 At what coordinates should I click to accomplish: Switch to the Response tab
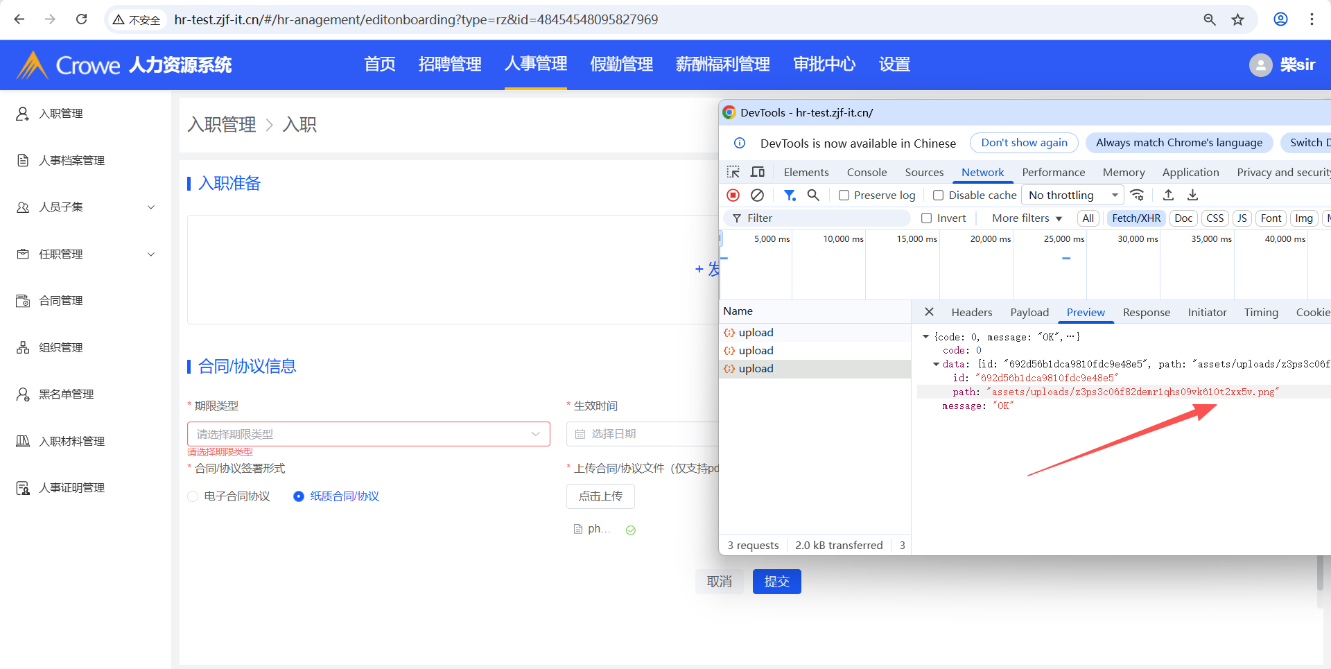pos(1146,313)
